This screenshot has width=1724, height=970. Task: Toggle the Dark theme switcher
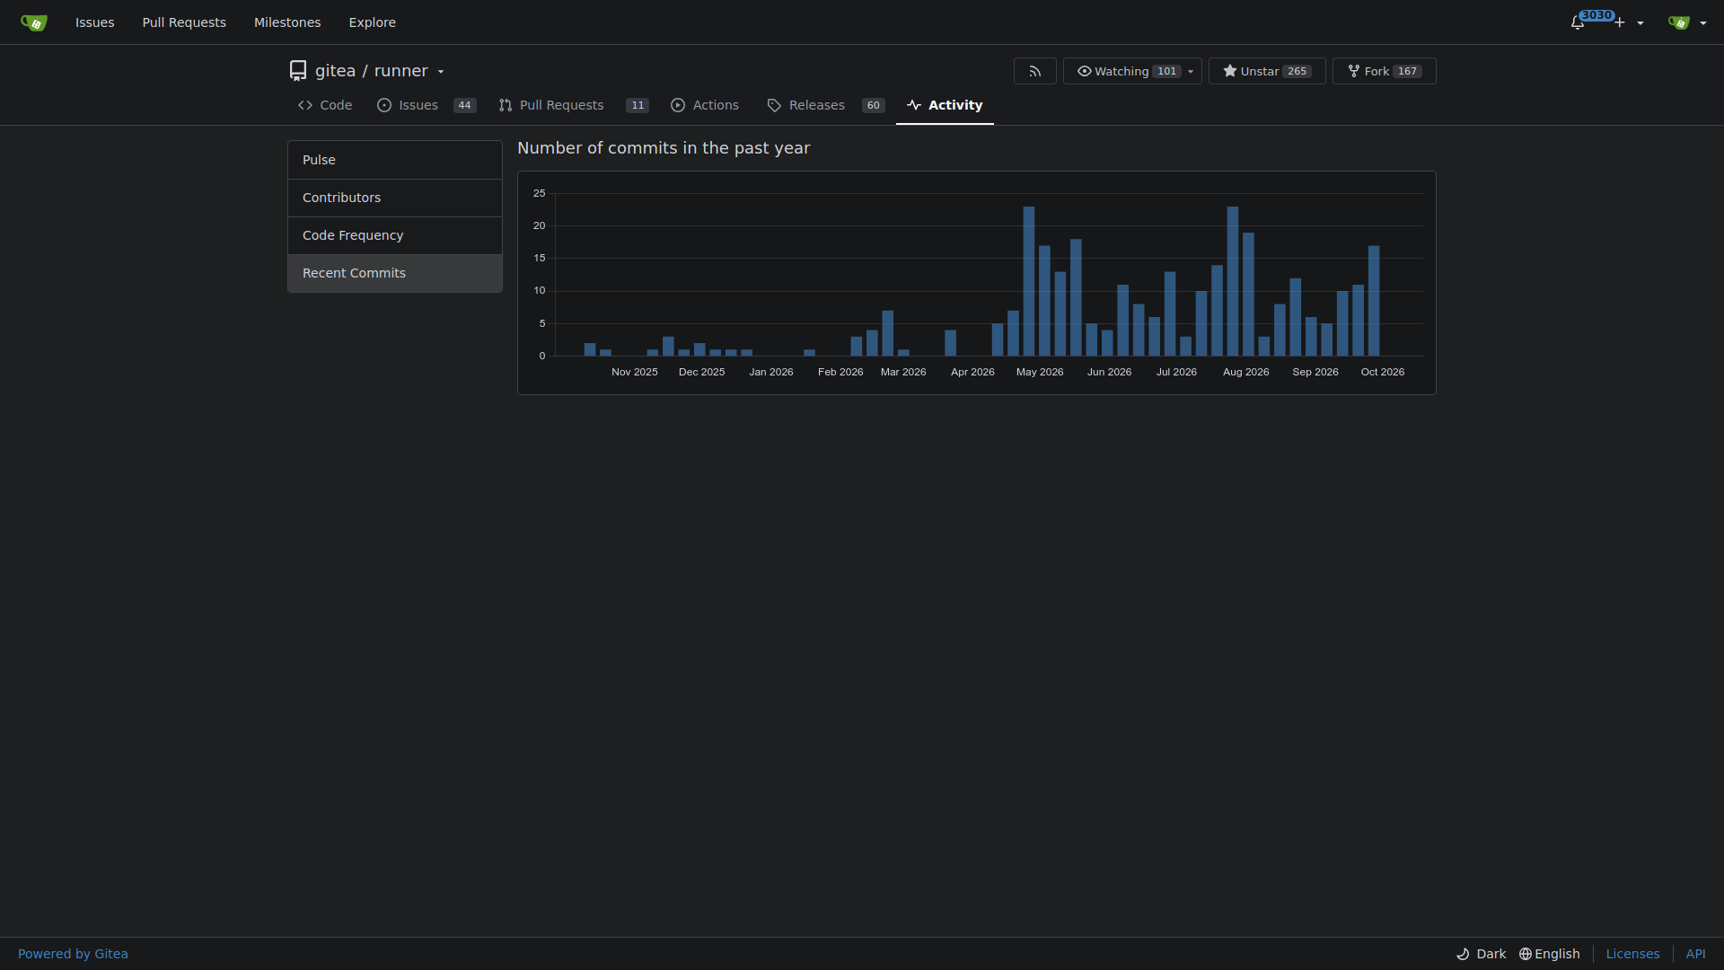1481,954
